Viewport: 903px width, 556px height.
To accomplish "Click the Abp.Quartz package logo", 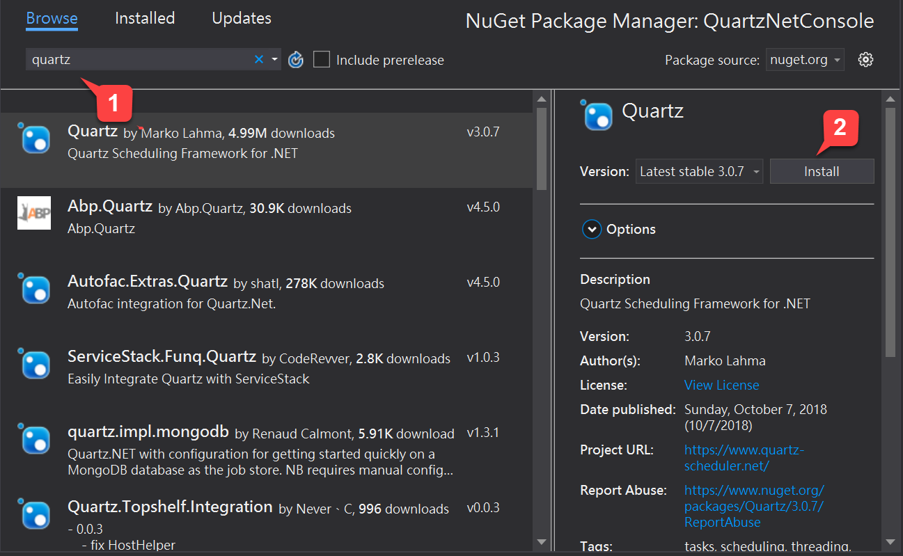I will (34, 214).
